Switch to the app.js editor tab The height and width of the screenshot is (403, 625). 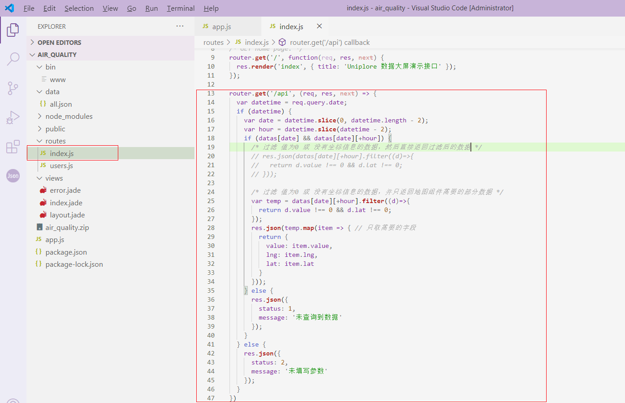coord(228,26)
